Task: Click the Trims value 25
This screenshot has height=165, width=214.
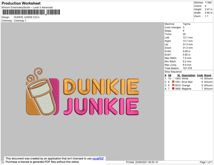Action: click(184, 34)
